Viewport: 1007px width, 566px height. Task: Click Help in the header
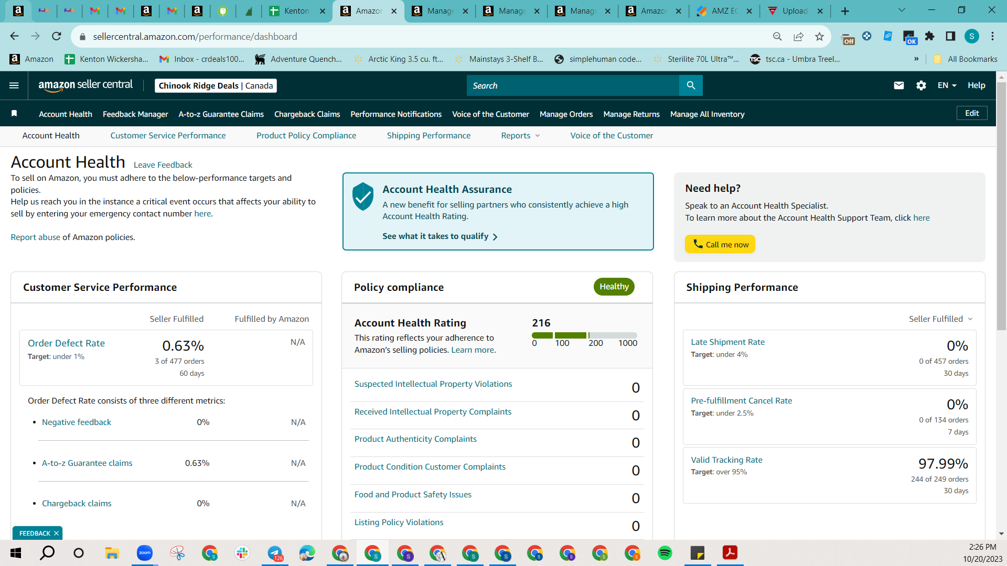(976, 85)
